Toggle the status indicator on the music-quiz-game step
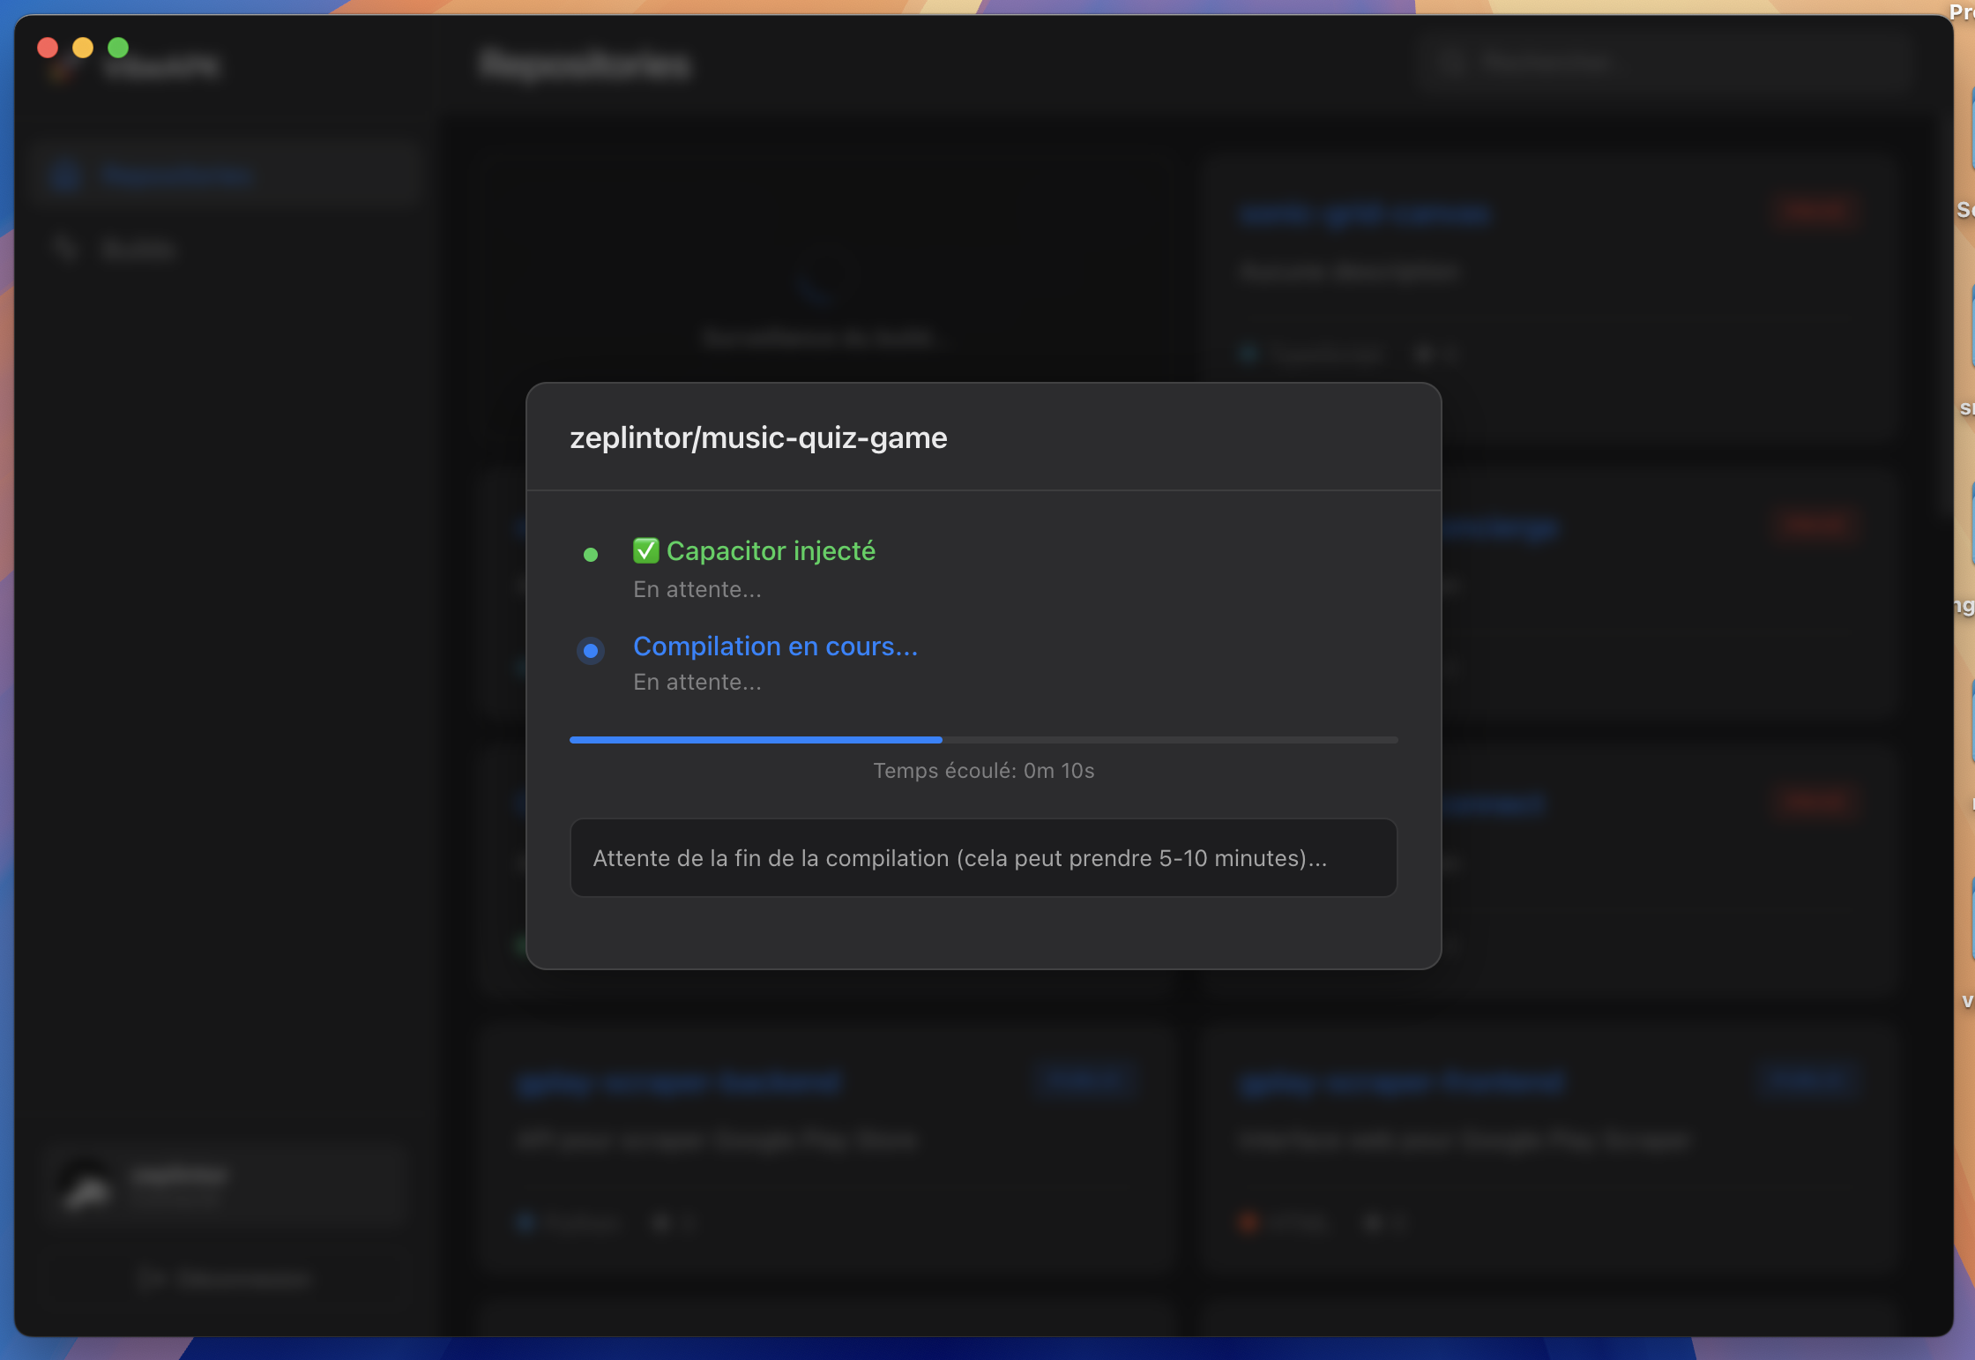The image size is (1975, 1360). 591,651
